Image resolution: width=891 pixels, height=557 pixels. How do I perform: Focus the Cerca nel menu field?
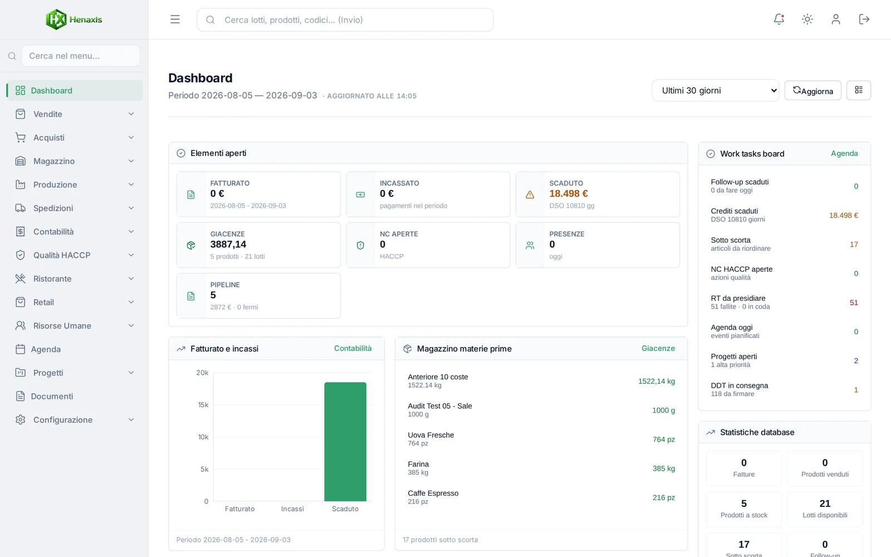(x=81, y=56)
